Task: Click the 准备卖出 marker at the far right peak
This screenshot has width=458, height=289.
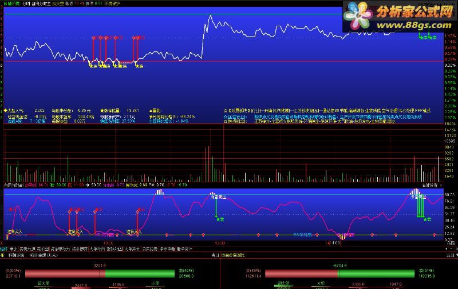Action: pyautogui.click(x=418, y=197)
